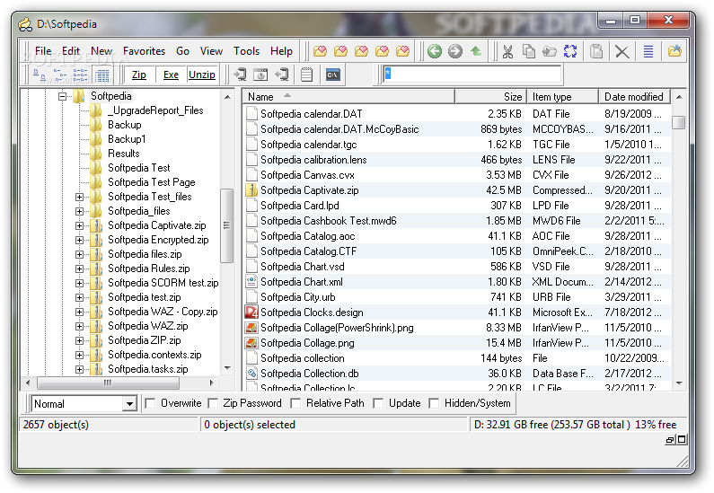This screenshot has height=493, width=714.
Task: Open the Go menu
Action: pos(182,51)
